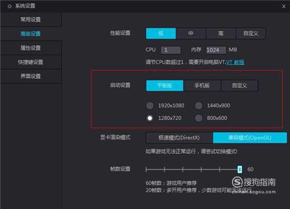The width and height of the screenshot is (290, 209).
Task: Click the 性能设置 label
Action: coord(120,33)
